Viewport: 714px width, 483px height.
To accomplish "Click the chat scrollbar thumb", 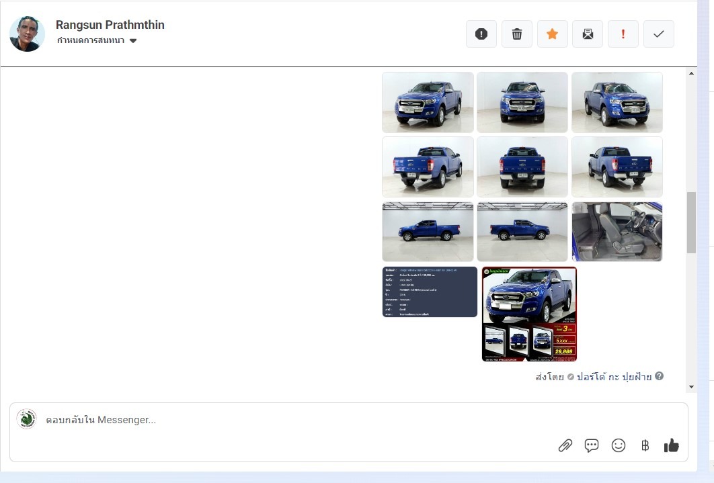I will pos(691,222).
